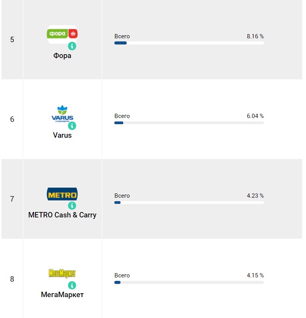
Task: Click rank number 8 in the list
Action: 12,279
